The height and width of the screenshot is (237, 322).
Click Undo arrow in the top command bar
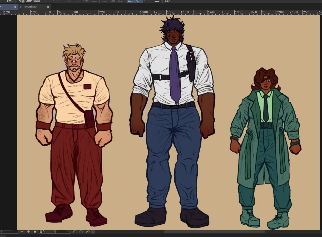(x=52, y=1)
